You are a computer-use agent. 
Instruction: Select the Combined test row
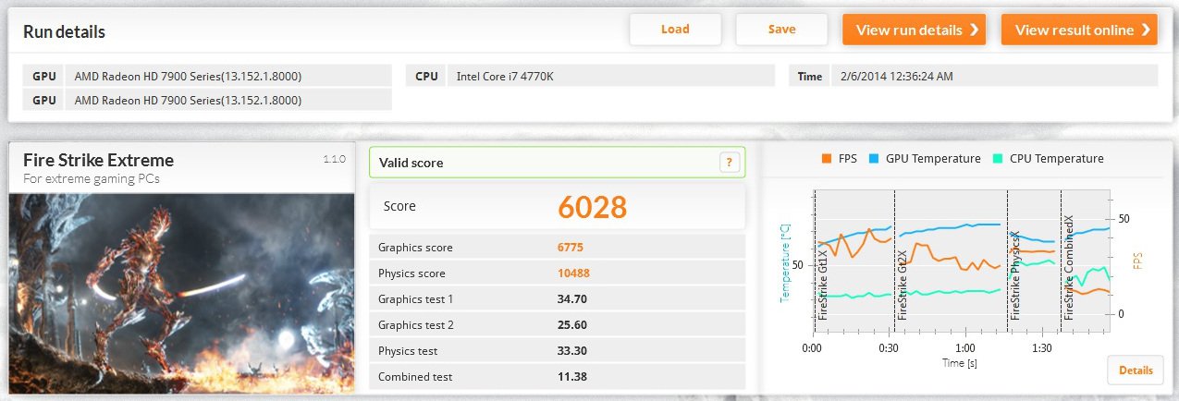(x=557, y=377)
